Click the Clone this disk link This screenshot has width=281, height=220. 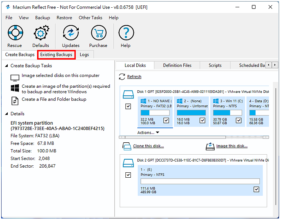click(148, 146)
